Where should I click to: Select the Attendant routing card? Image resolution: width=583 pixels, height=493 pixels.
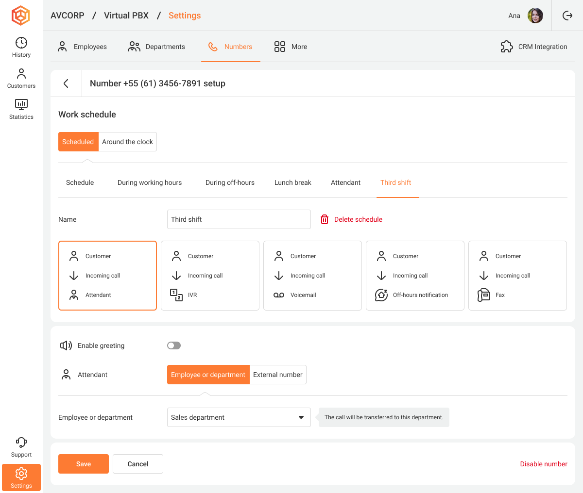(107, 276)
